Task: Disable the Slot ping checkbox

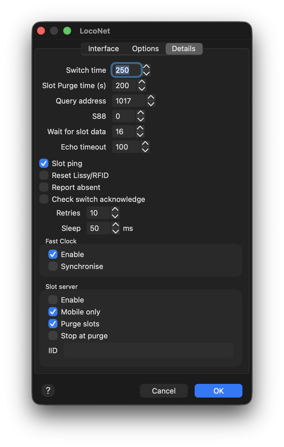Action: click(44, 164)
